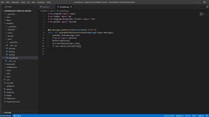Open help.py file
209x117 pixels.
click(x=12, y=52)
